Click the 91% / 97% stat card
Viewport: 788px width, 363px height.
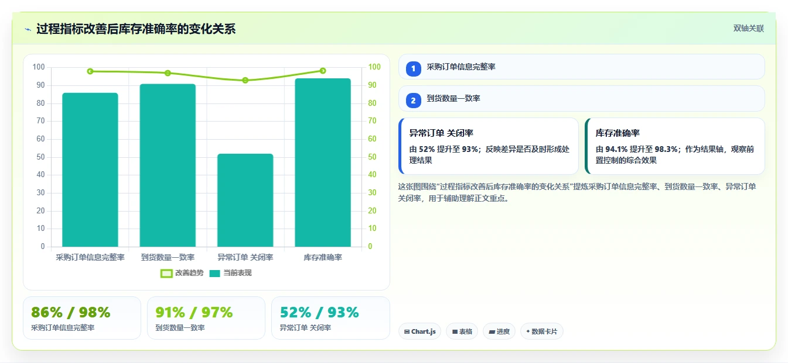(206, 318)
